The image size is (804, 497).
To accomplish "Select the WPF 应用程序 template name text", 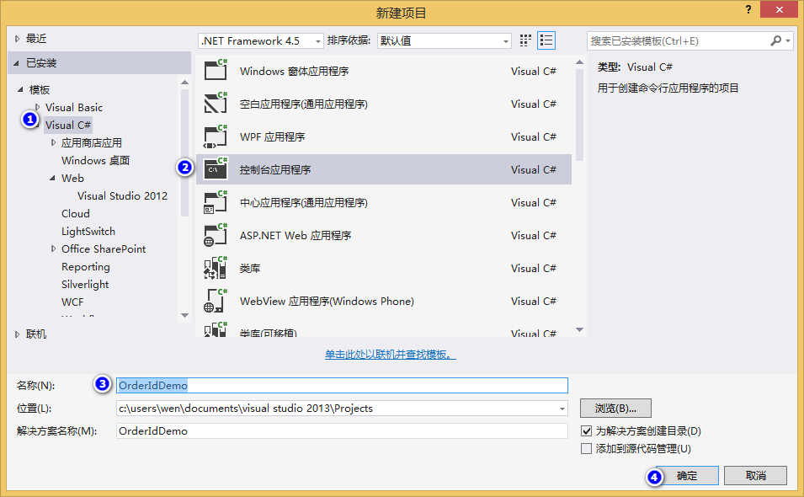I will click(272, 137).
